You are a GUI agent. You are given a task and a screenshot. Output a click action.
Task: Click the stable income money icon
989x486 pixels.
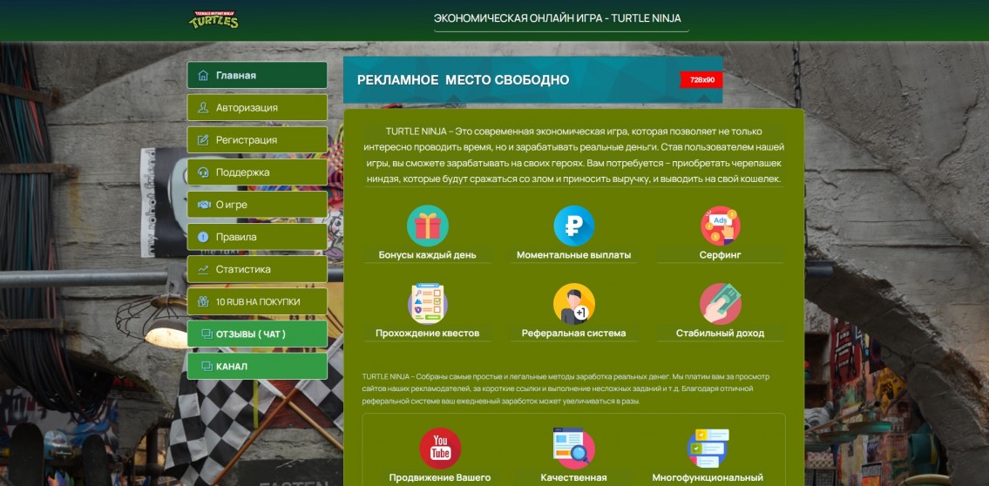click(720, 304)
